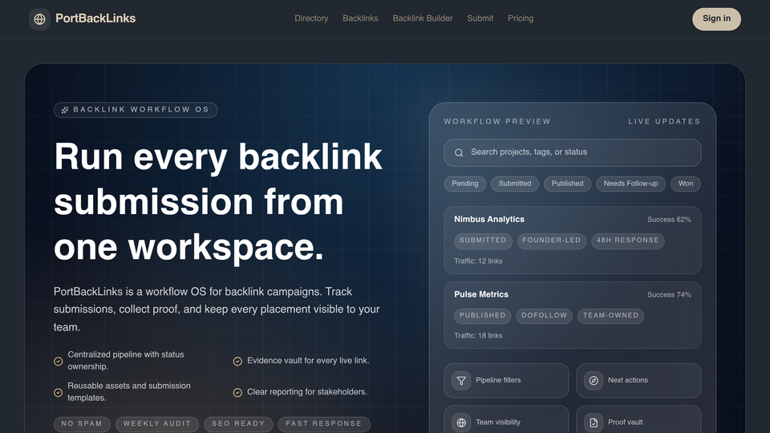Click the PortBackLinks brand name
The image size is (770, 433).
pyautogui.click(x=95, y=18)
